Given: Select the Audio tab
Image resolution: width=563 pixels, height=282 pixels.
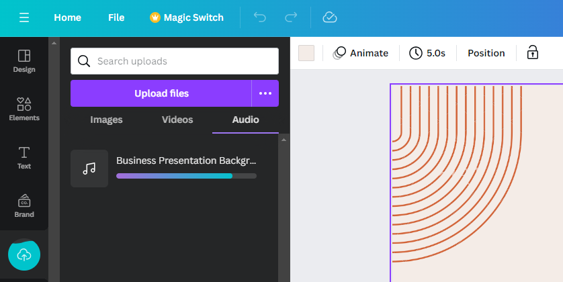Looking at the screenshot, I should [x=246, y=120].
